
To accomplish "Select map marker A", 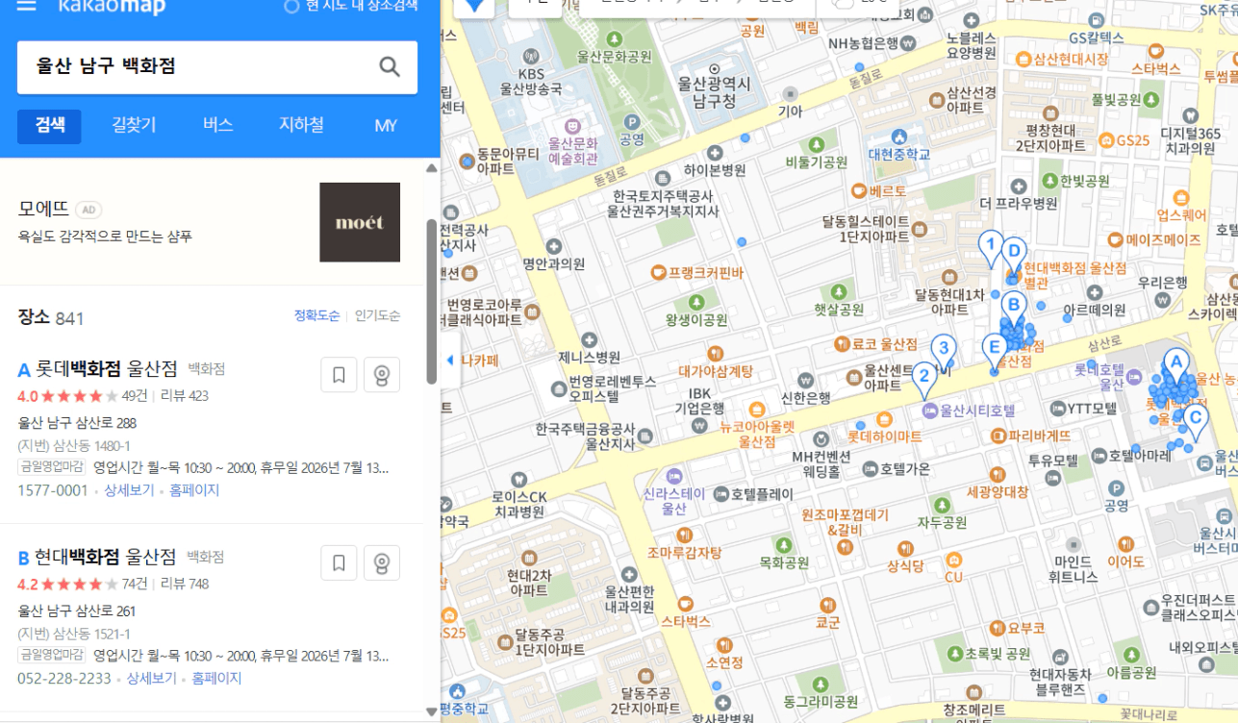I will pyautogui.click(x=1175, y=365).
